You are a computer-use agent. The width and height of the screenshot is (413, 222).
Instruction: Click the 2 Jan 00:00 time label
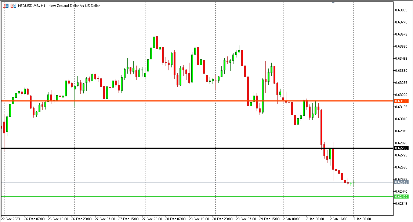click(x=292, y=219)
